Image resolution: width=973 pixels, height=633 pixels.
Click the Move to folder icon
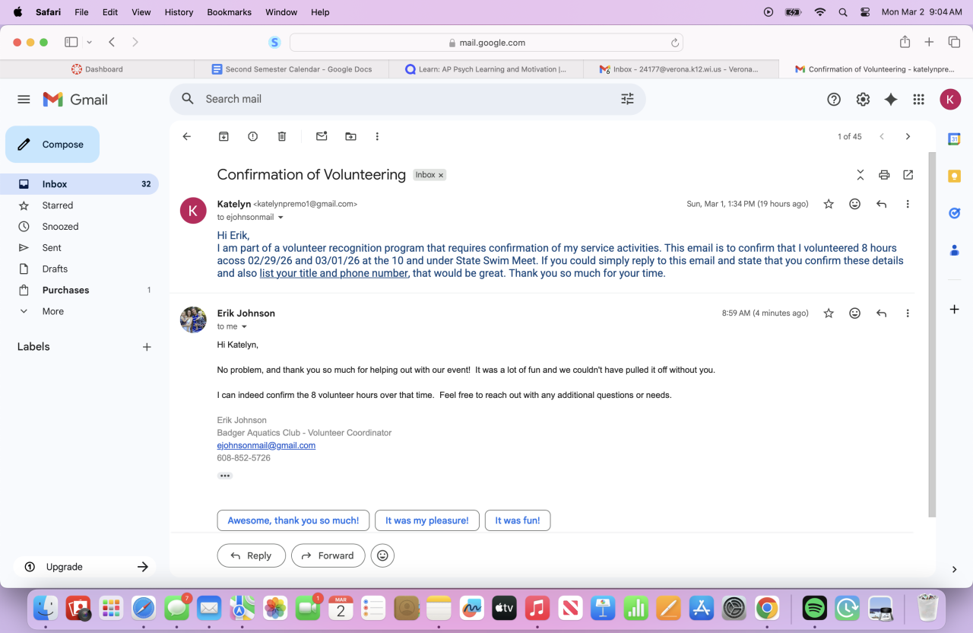coord(350,136)
